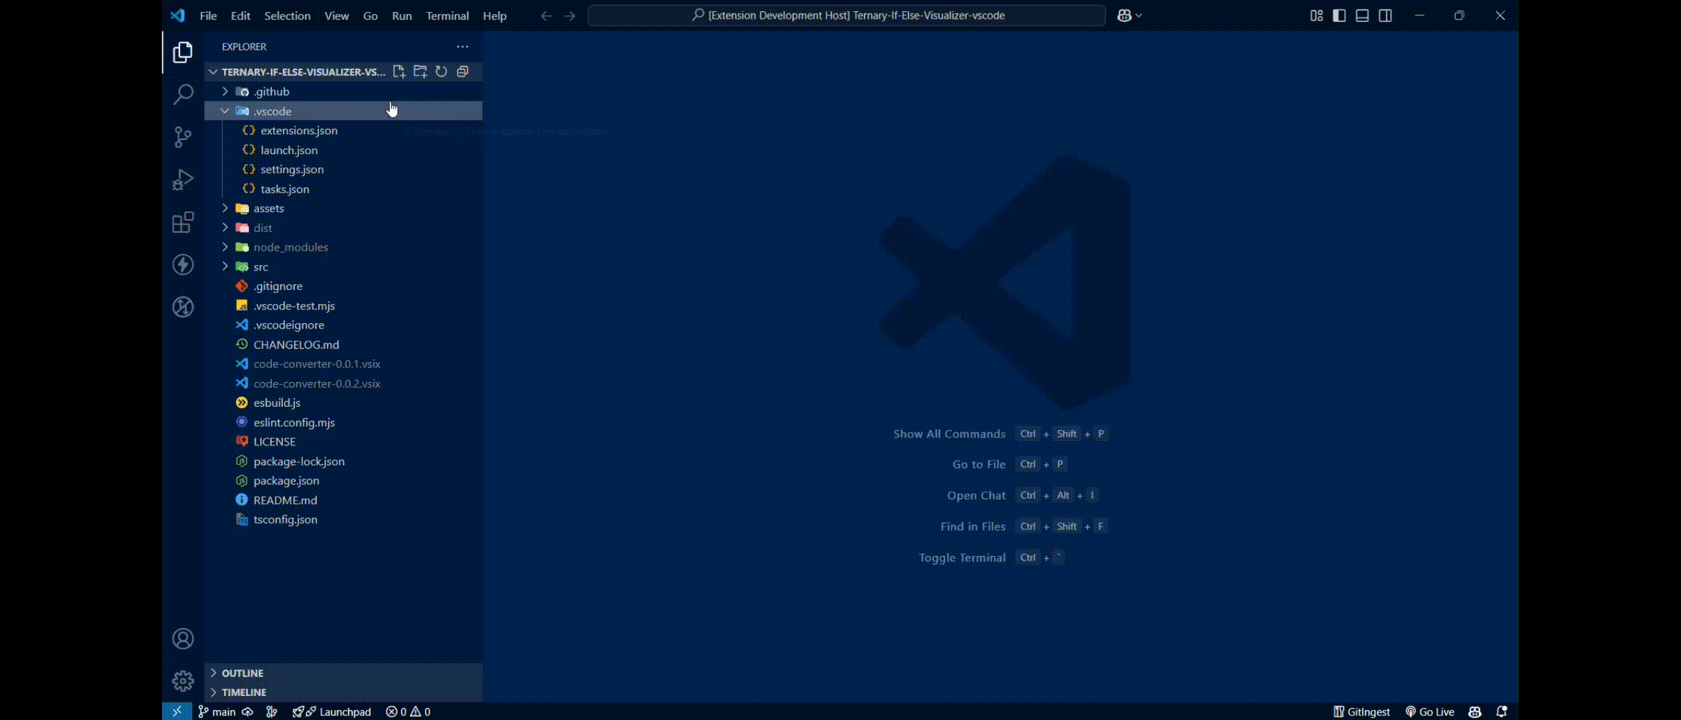Open the Help menu
Screen dimensions: 1681x720
coord(494,15)
